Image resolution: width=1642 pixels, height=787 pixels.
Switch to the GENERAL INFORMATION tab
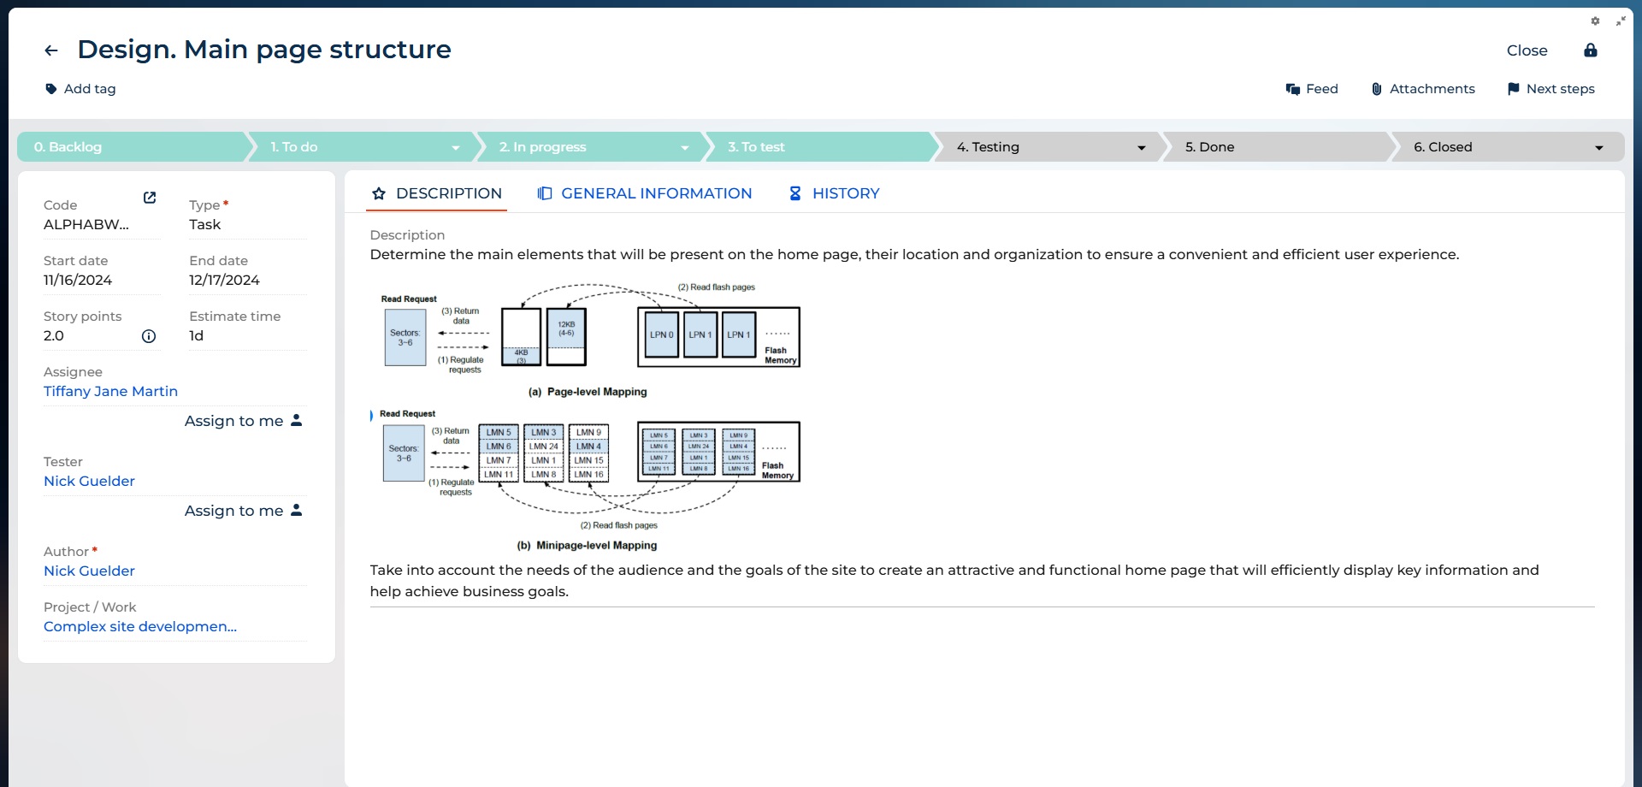coord(645,193)
